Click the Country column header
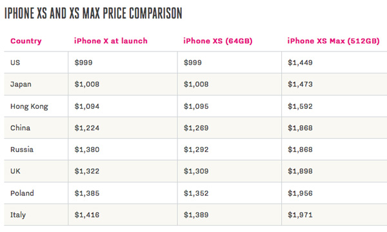The image size is (387, 232). 26,41
